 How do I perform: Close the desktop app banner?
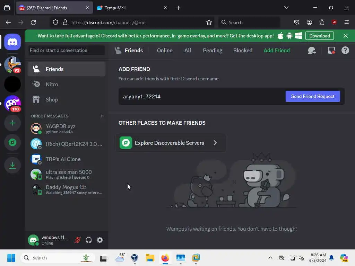click(x=346, y=36)
